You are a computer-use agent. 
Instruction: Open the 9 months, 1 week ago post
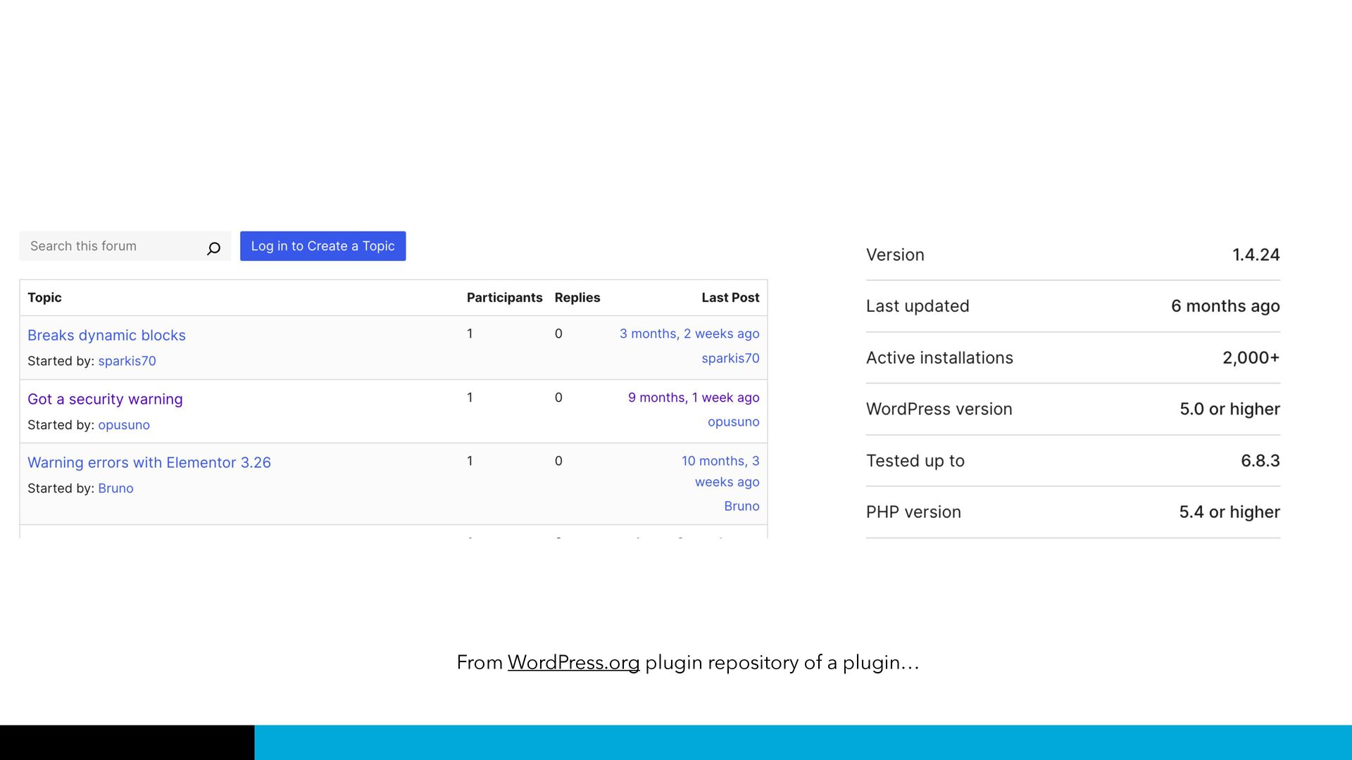point(693,398)
